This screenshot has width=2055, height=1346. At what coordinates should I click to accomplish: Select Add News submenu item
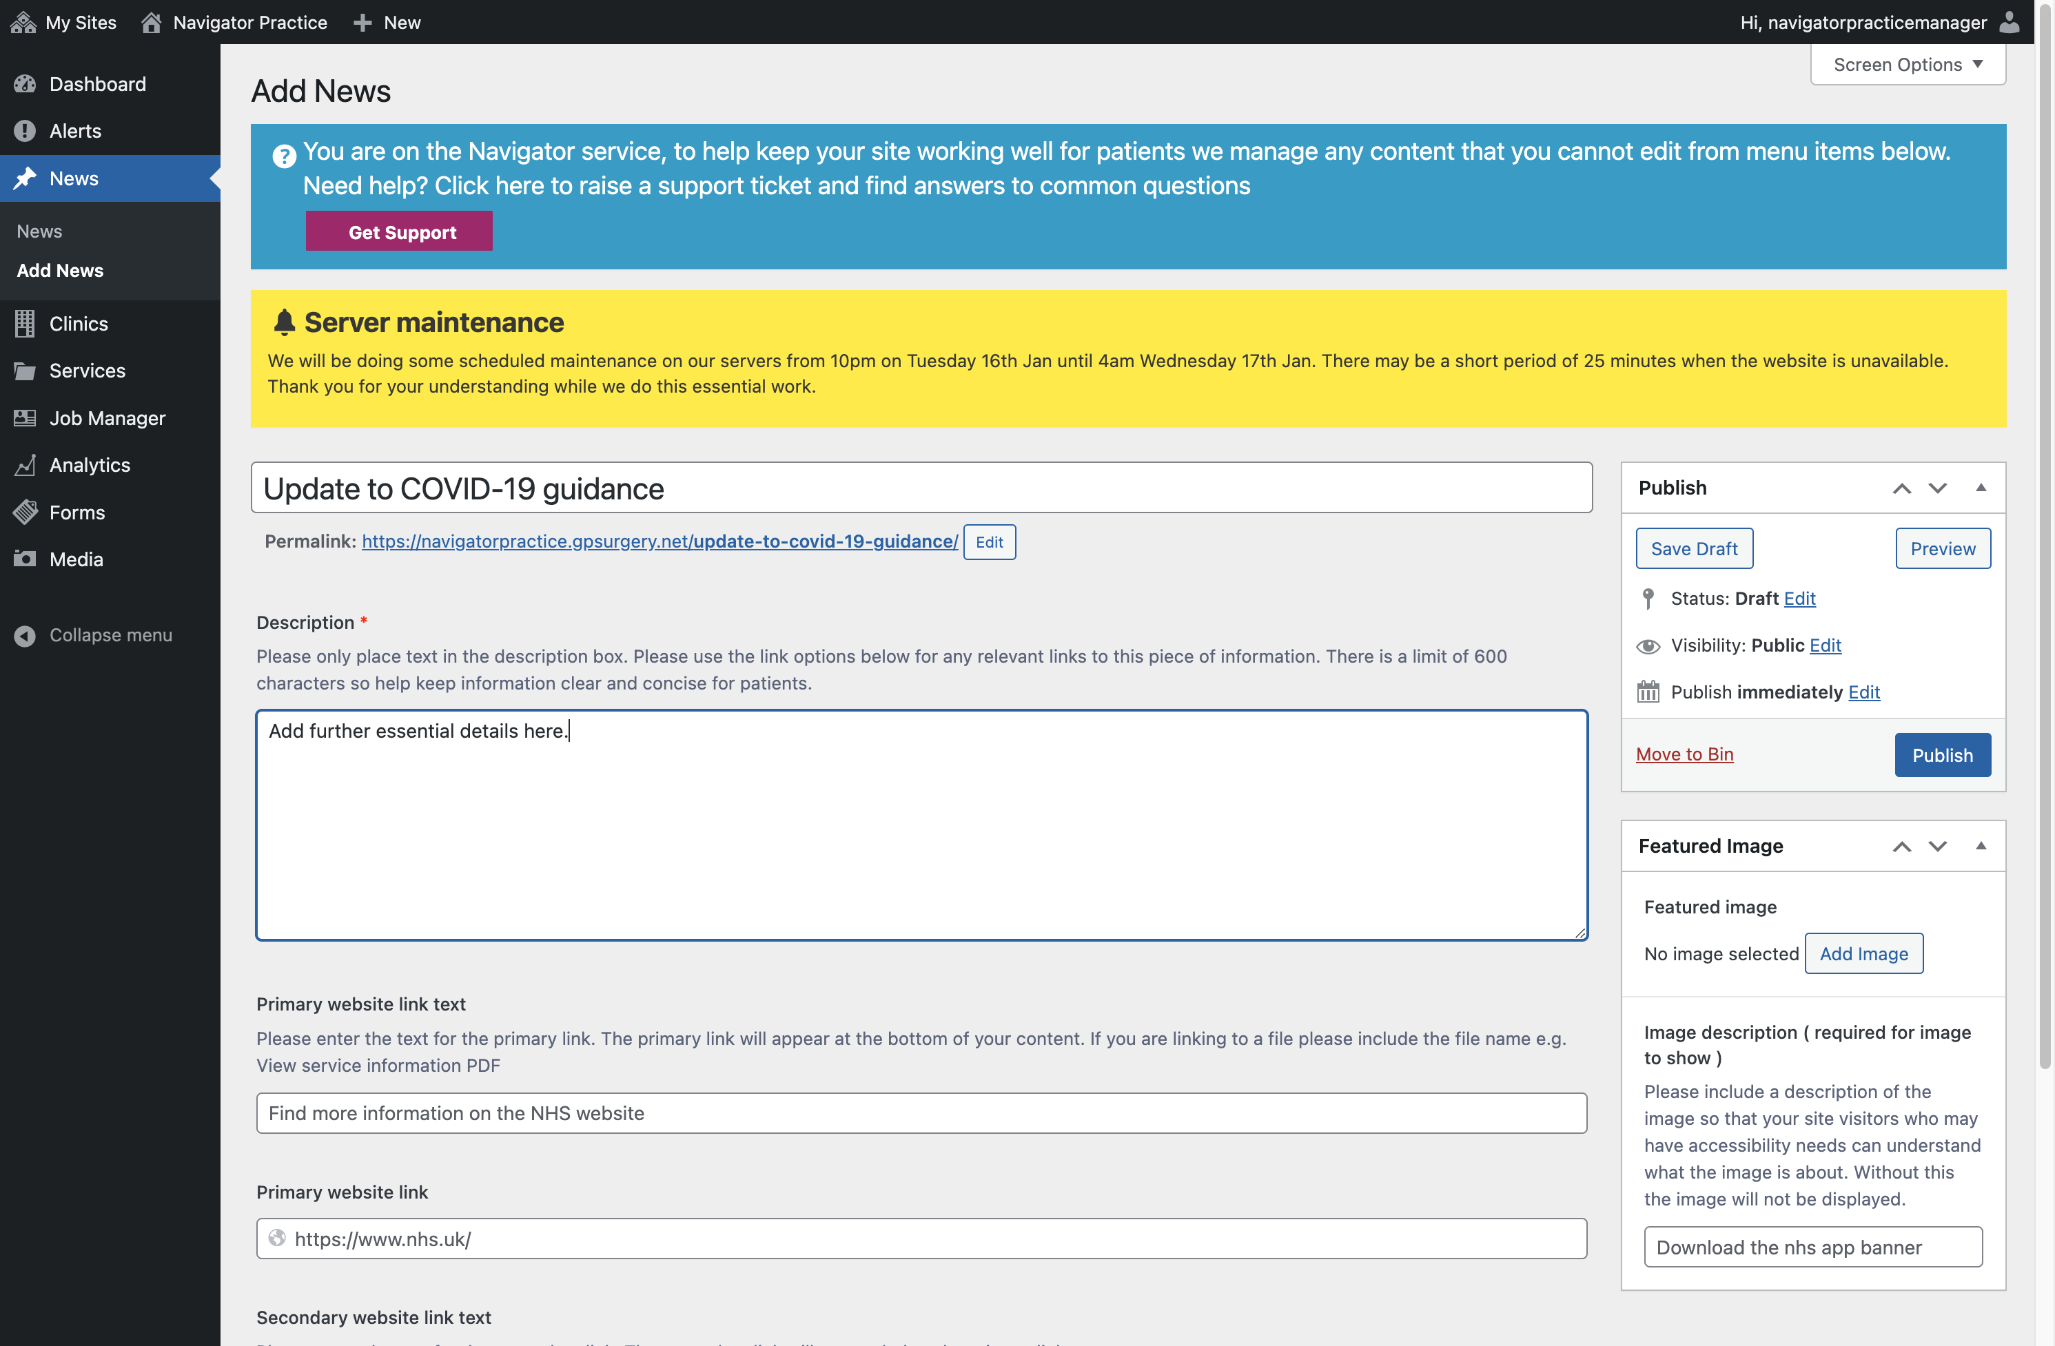point(61,271)
